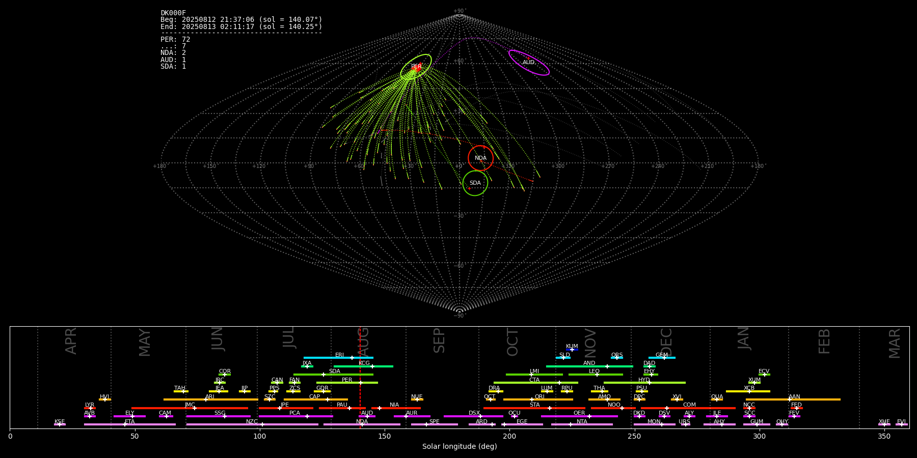
Task: Select the AUG month label in timeline
Action: click(x=363, y=342)
